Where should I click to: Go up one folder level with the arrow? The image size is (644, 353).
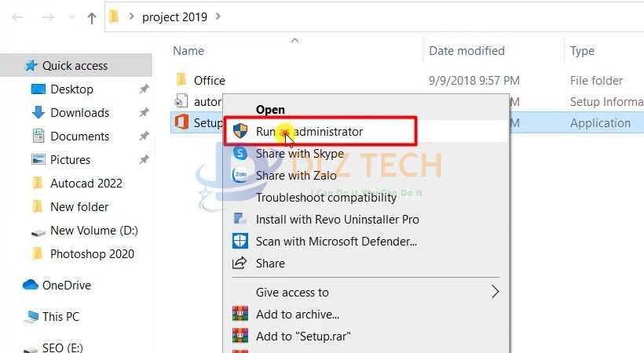[92, 17]
